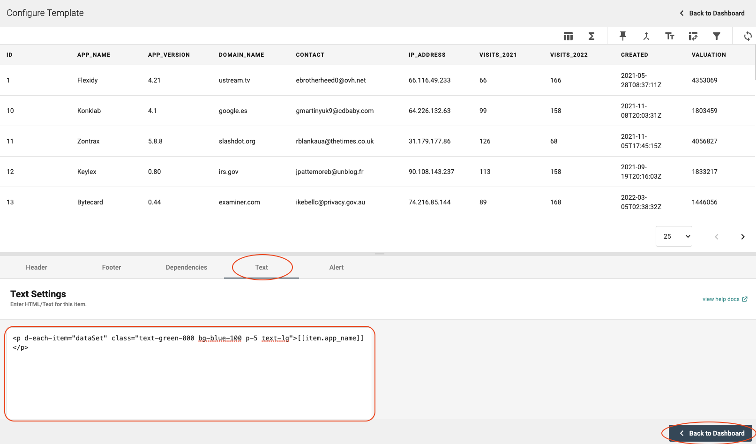Go to next page of table
Viewport: 756px width, 444px height.
point(742,237)
